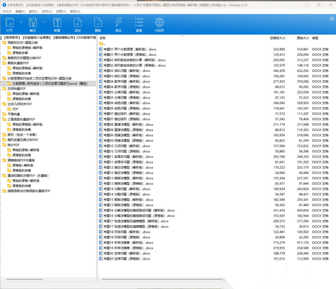Open the 选项(O) menu

pyautogui.click(x=47, y=12)
